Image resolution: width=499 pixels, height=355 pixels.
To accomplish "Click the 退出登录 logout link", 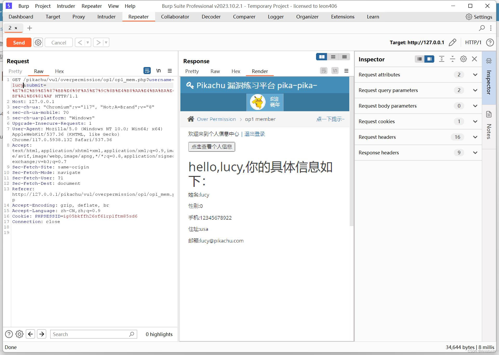I will [254, 134].
